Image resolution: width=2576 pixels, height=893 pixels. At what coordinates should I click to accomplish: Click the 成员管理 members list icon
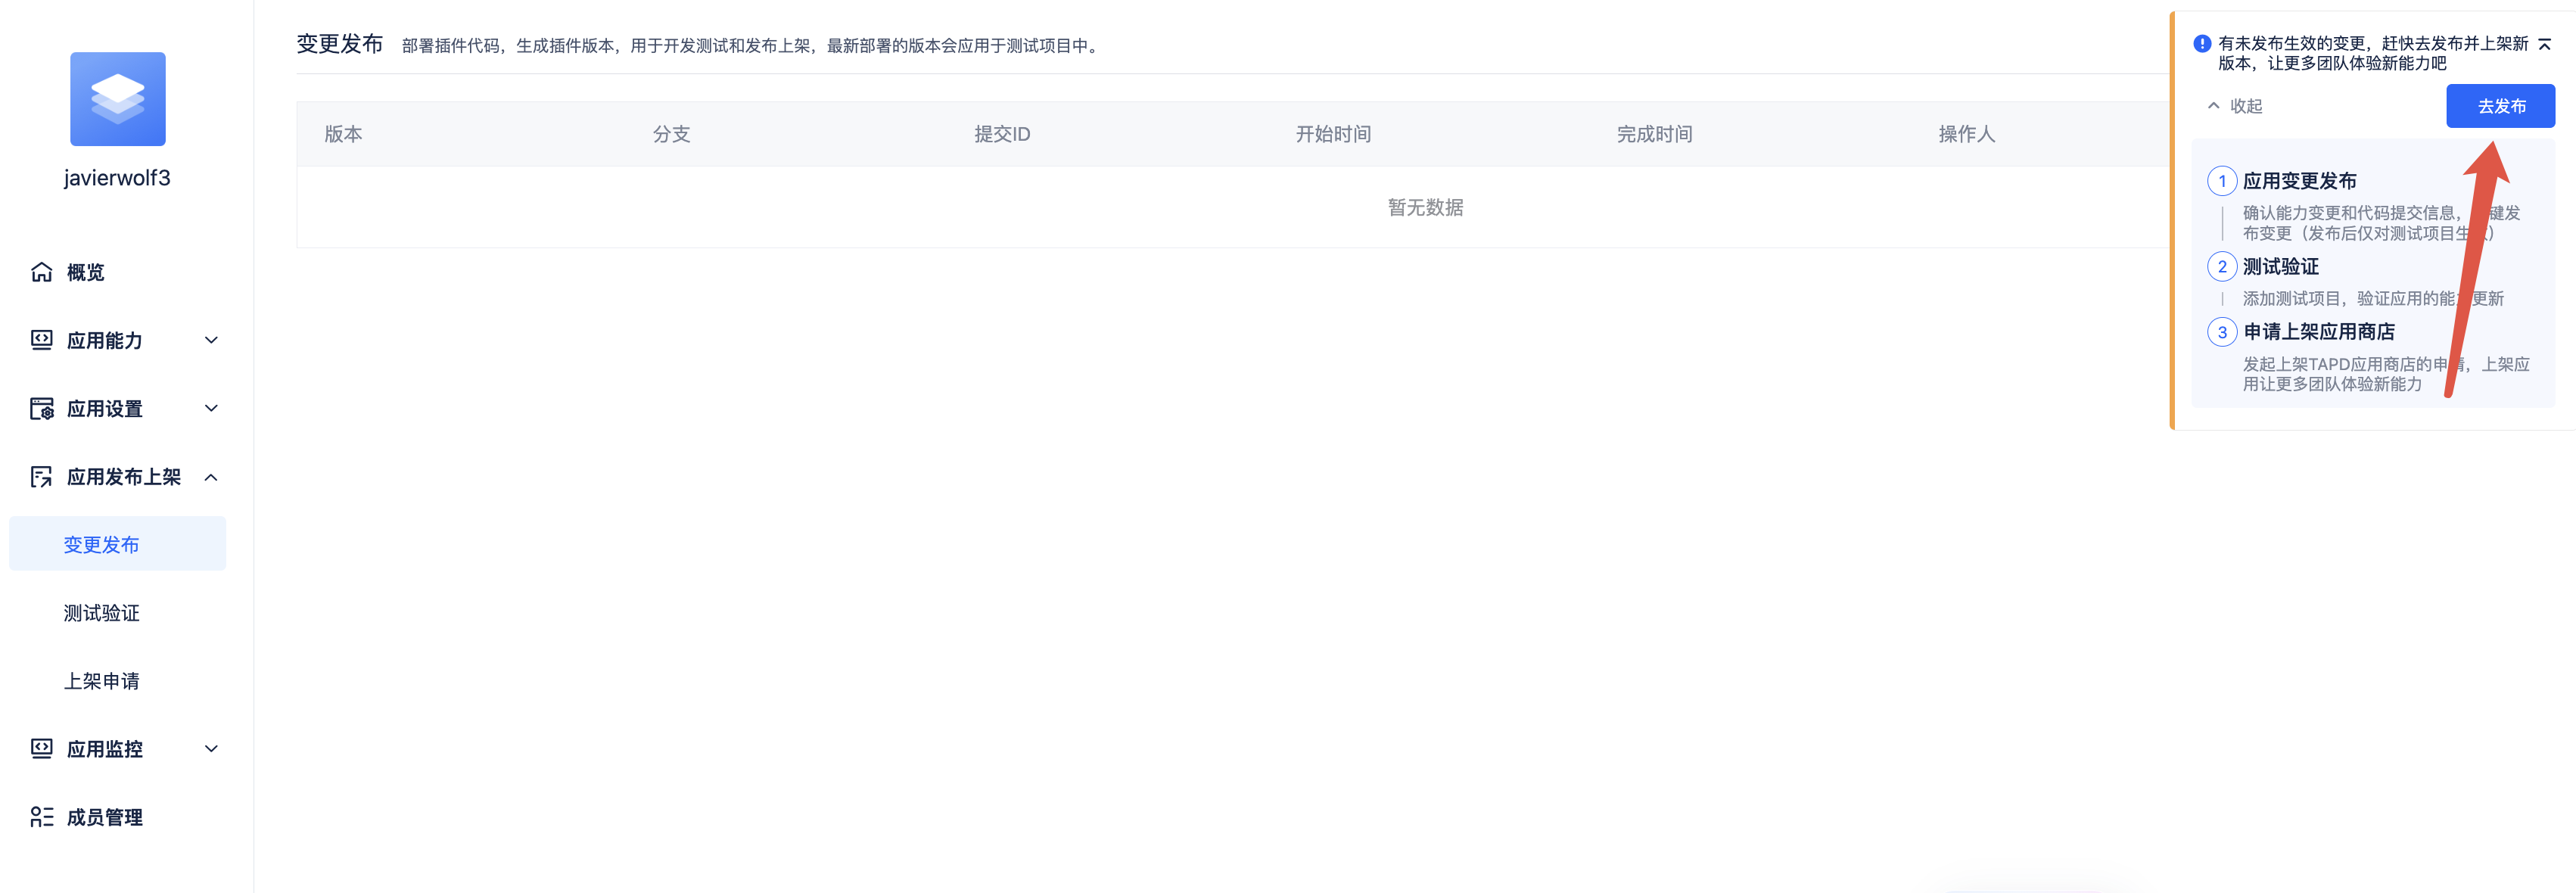tap(41, 817)
